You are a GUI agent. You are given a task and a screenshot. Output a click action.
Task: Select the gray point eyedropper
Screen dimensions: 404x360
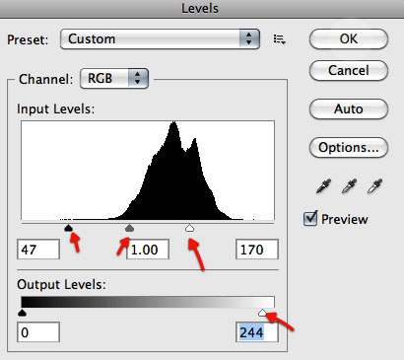tap(349, 186)
